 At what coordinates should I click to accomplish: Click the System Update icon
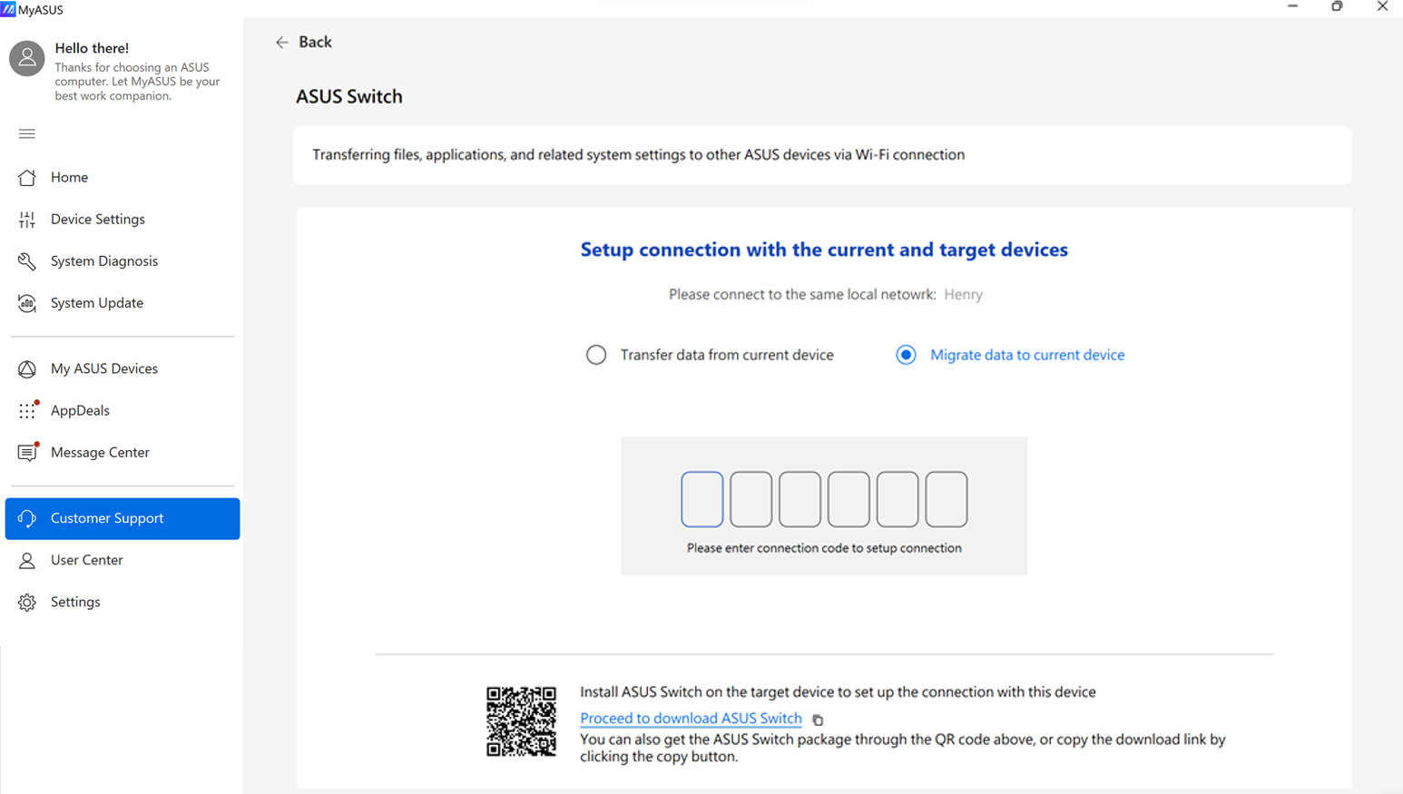tap(27, 303)
